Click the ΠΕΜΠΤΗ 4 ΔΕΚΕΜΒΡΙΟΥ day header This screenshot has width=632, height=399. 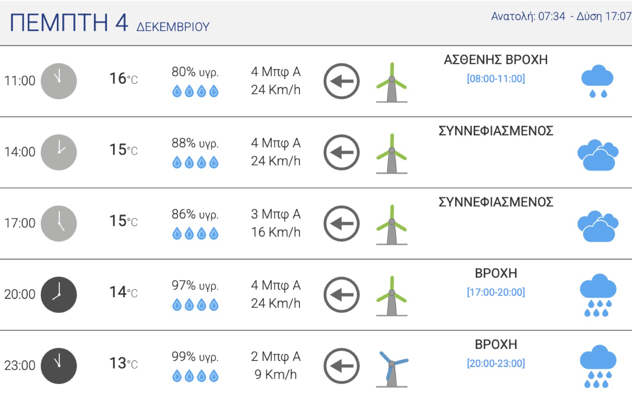110,23
